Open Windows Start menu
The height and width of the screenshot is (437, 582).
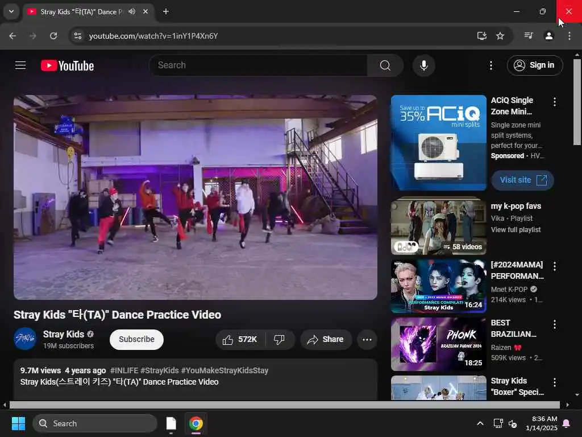(x=18, y=423)
